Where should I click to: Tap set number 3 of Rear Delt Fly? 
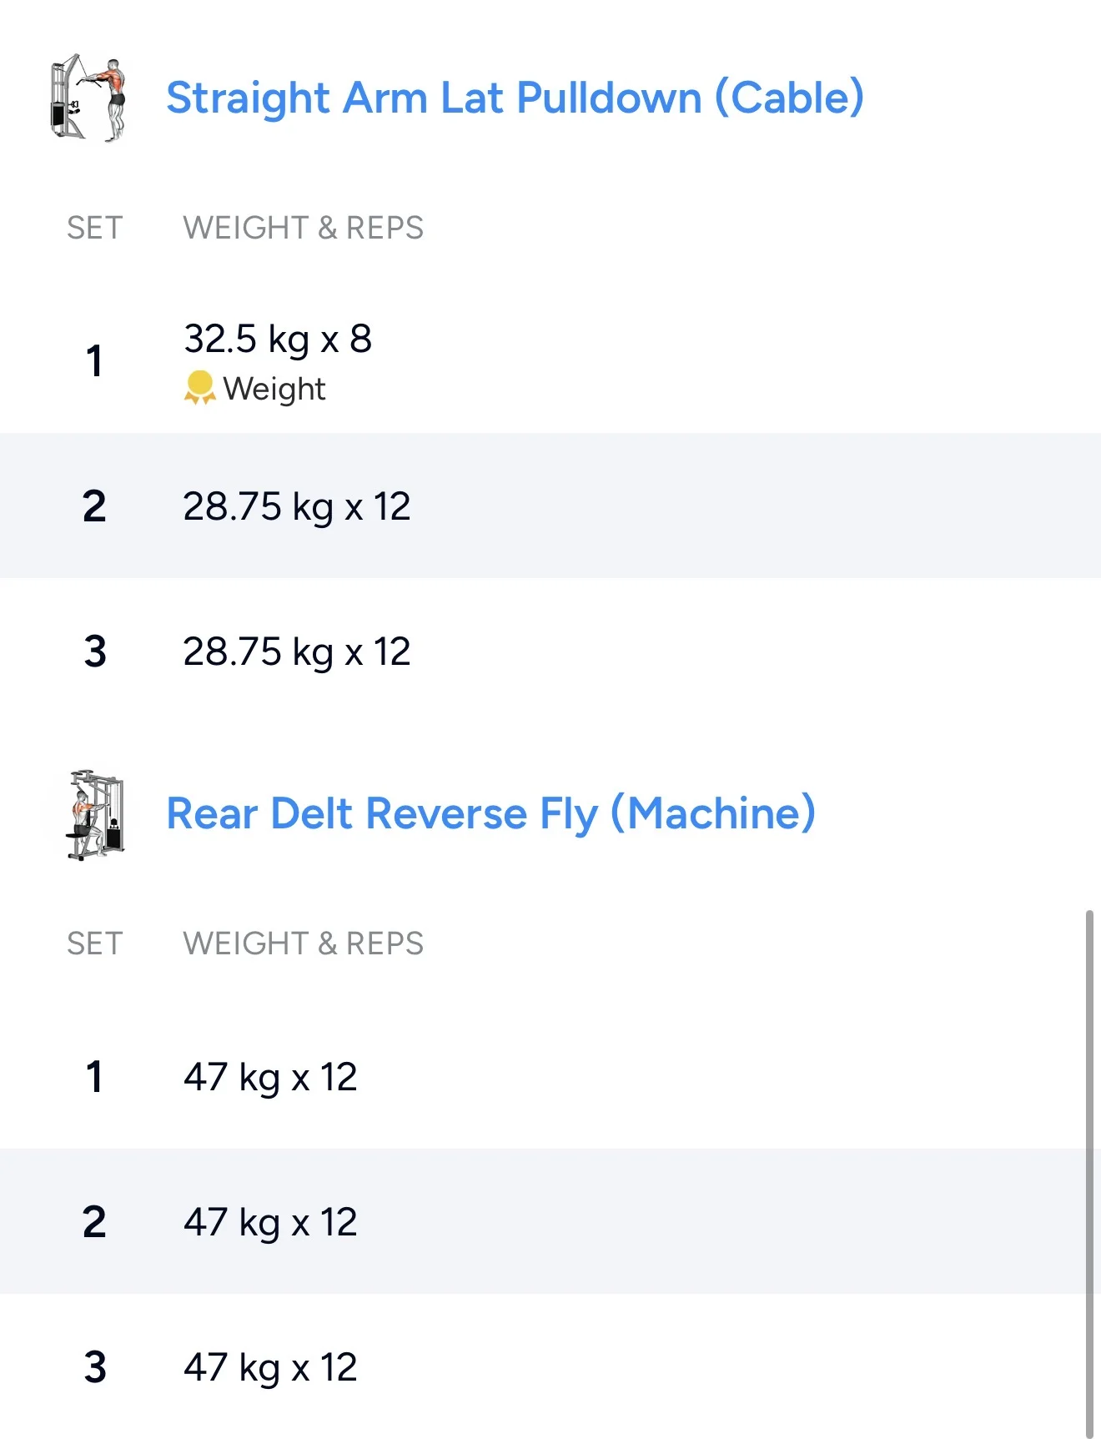pyautogui.click(x=95, y=1367)
